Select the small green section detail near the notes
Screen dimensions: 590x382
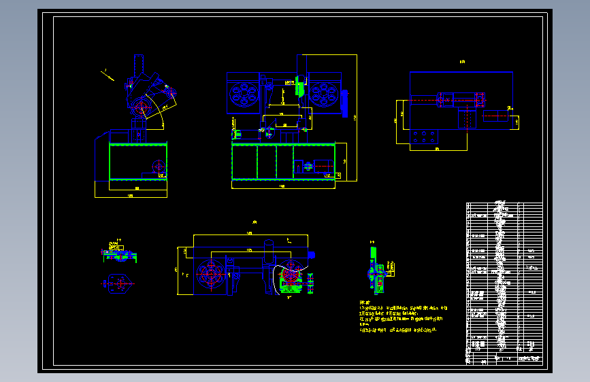coord(380,270)
